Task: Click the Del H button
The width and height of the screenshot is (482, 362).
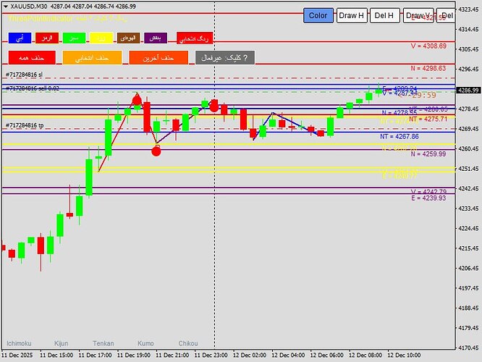Action: click(384, 15)
